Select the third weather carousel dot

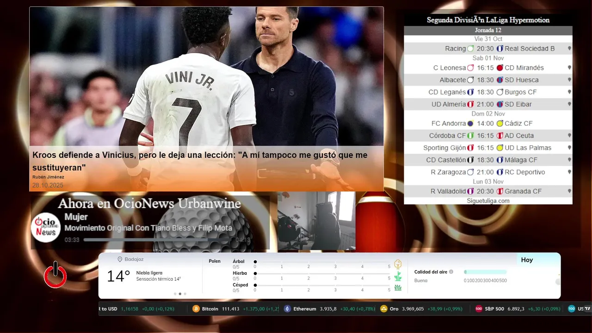185,294
